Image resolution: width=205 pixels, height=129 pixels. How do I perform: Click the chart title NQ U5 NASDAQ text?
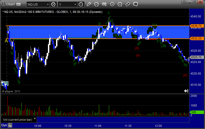(x=53, y=12)
